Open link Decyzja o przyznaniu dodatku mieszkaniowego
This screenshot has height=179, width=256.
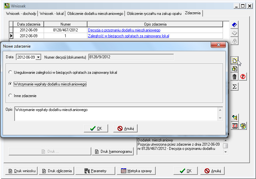(x=124, y=30)
